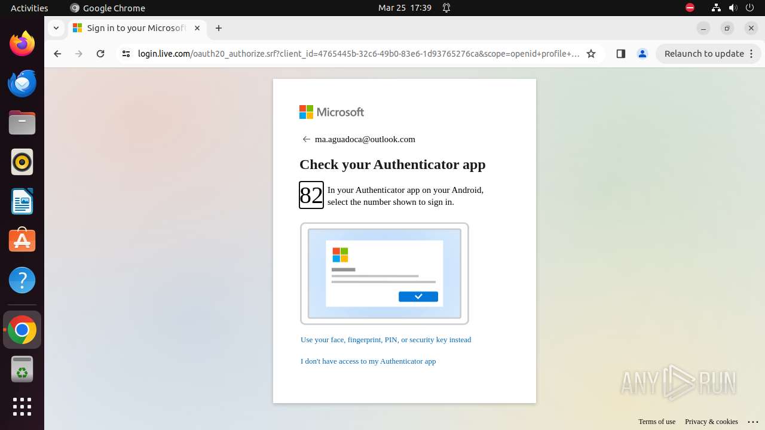765x430 pixels.
Task: Click the notification bell in top bar
Action: click(x=446, y=8)
